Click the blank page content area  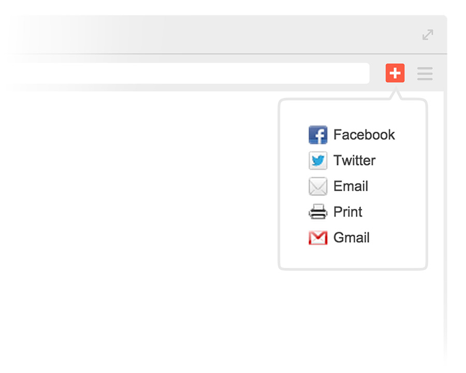coord(140,218)
